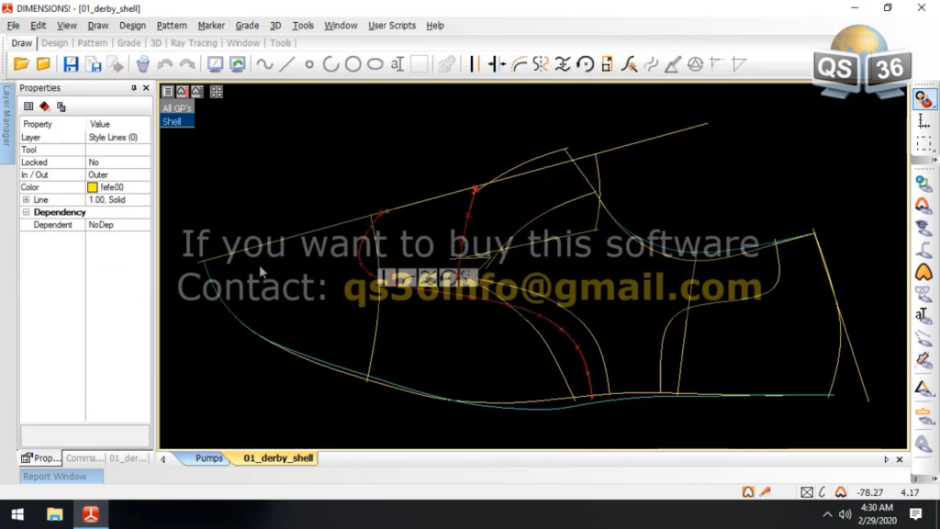The image size is (940, 529).
Task: Enable the All GP's view
Action: click(176, 107)
